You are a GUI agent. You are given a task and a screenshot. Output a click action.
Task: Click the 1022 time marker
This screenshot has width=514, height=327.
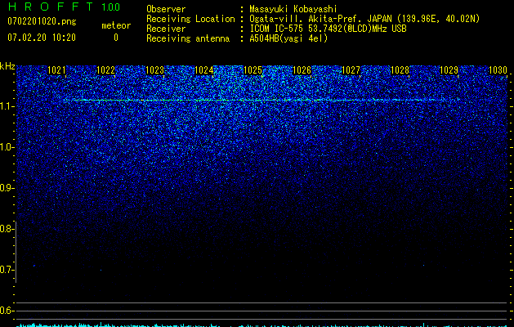coord(106,70)
